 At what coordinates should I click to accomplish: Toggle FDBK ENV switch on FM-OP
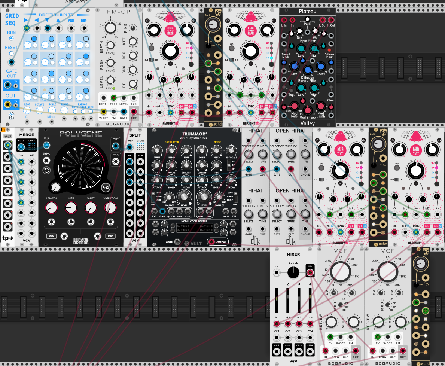click(x=113, y=71)
